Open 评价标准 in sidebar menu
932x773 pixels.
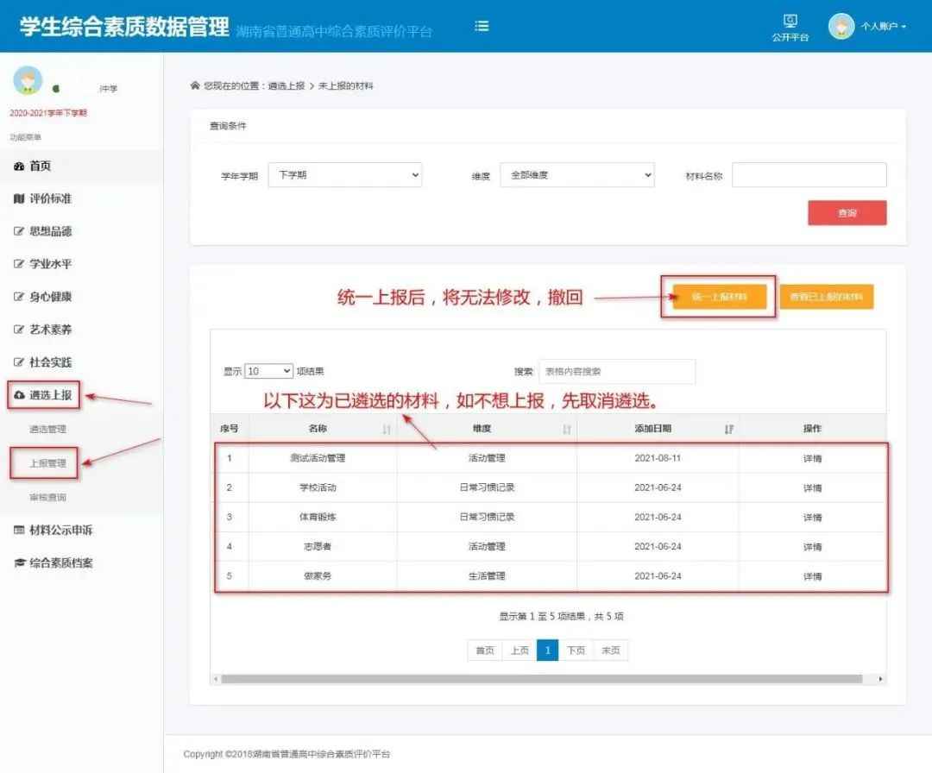coord(50,198)
